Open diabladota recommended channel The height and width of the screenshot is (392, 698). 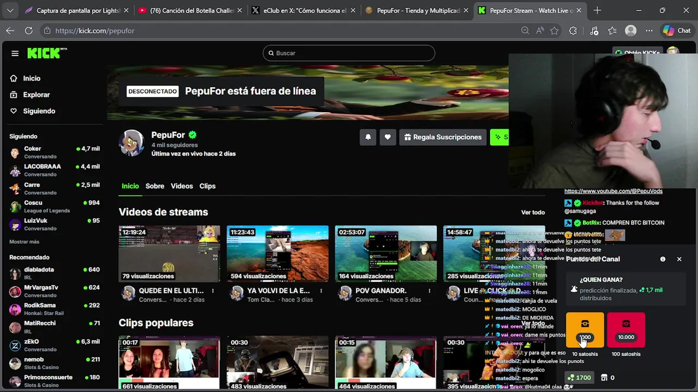55,273
